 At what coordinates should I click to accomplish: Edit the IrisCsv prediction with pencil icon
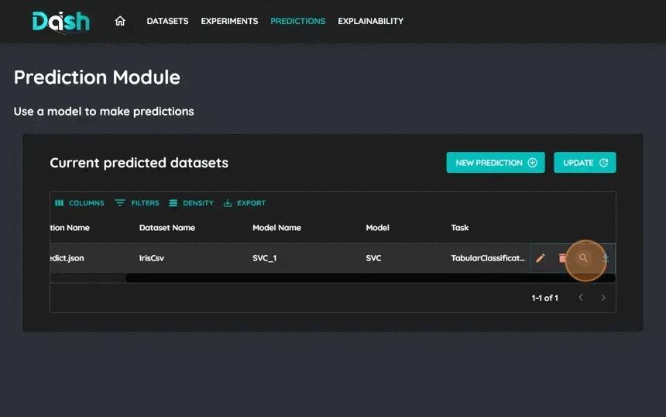541,258
